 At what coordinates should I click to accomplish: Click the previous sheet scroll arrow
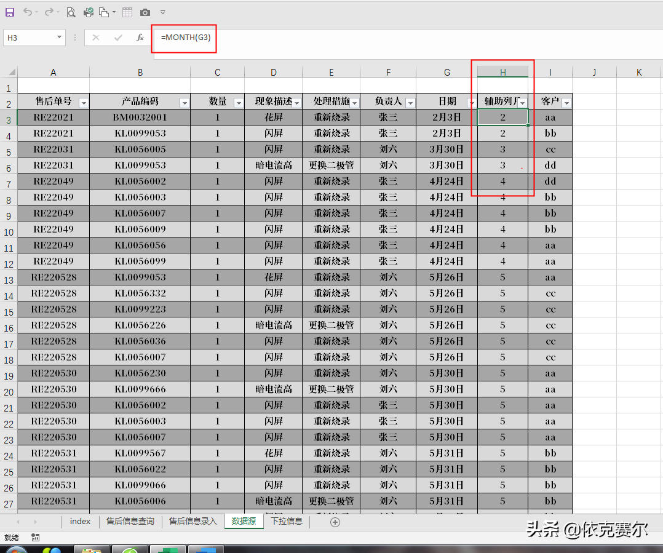point(18,522)
